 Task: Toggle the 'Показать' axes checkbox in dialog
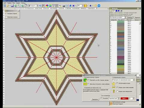[101, 98]
